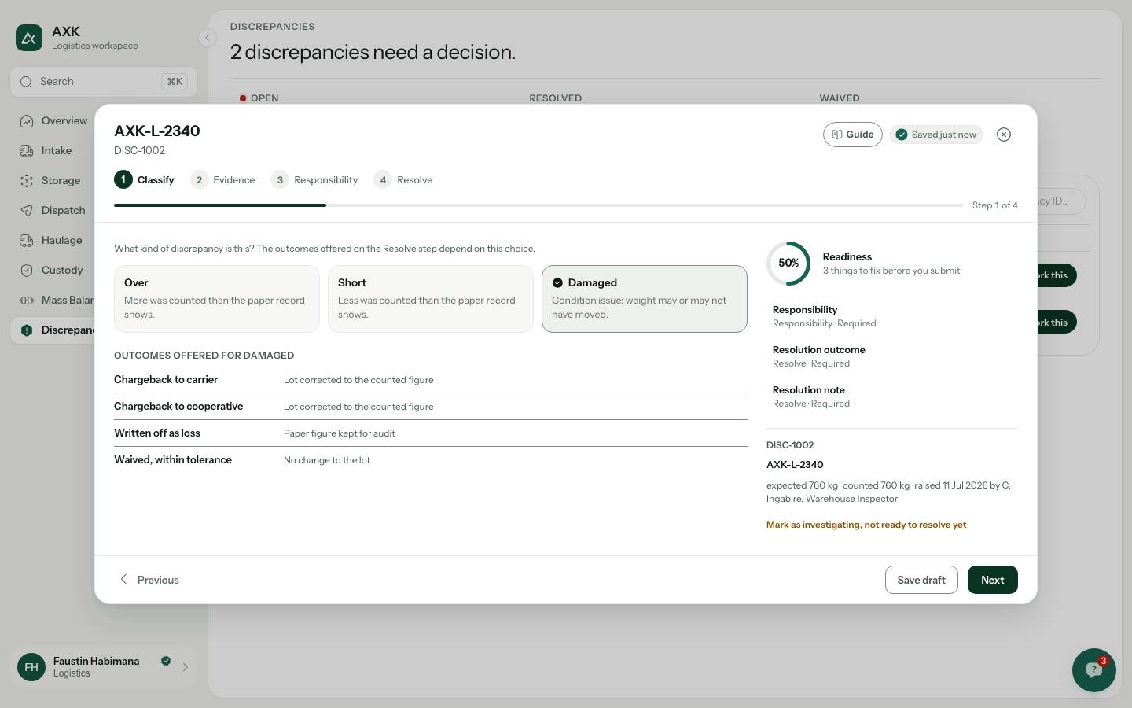Select the Over discrepancy type
Screen dimensions: 1132x708
click(217, 299)
